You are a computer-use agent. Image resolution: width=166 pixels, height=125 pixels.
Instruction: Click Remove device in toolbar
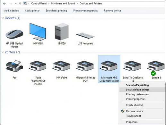[112, 11]
